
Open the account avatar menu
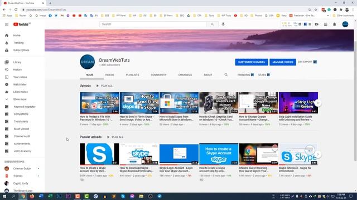pos(345,24)
